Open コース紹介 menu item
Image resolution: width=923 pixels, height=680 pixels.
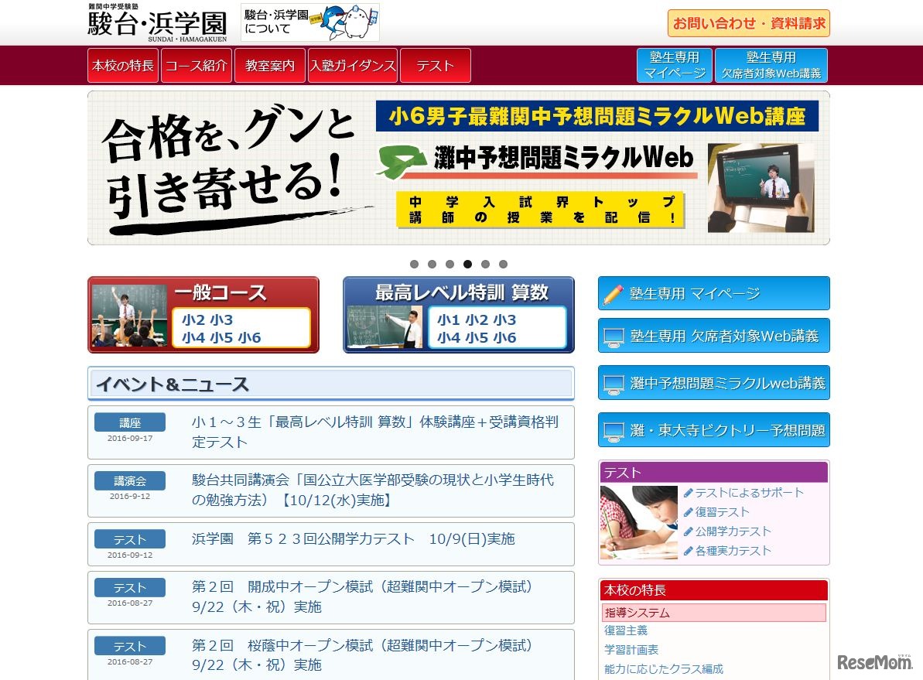196,65
